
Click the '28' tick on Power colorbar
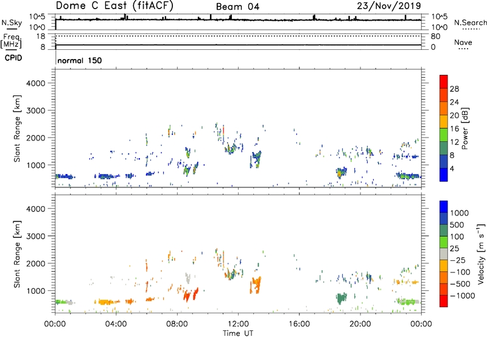[454, 89]
